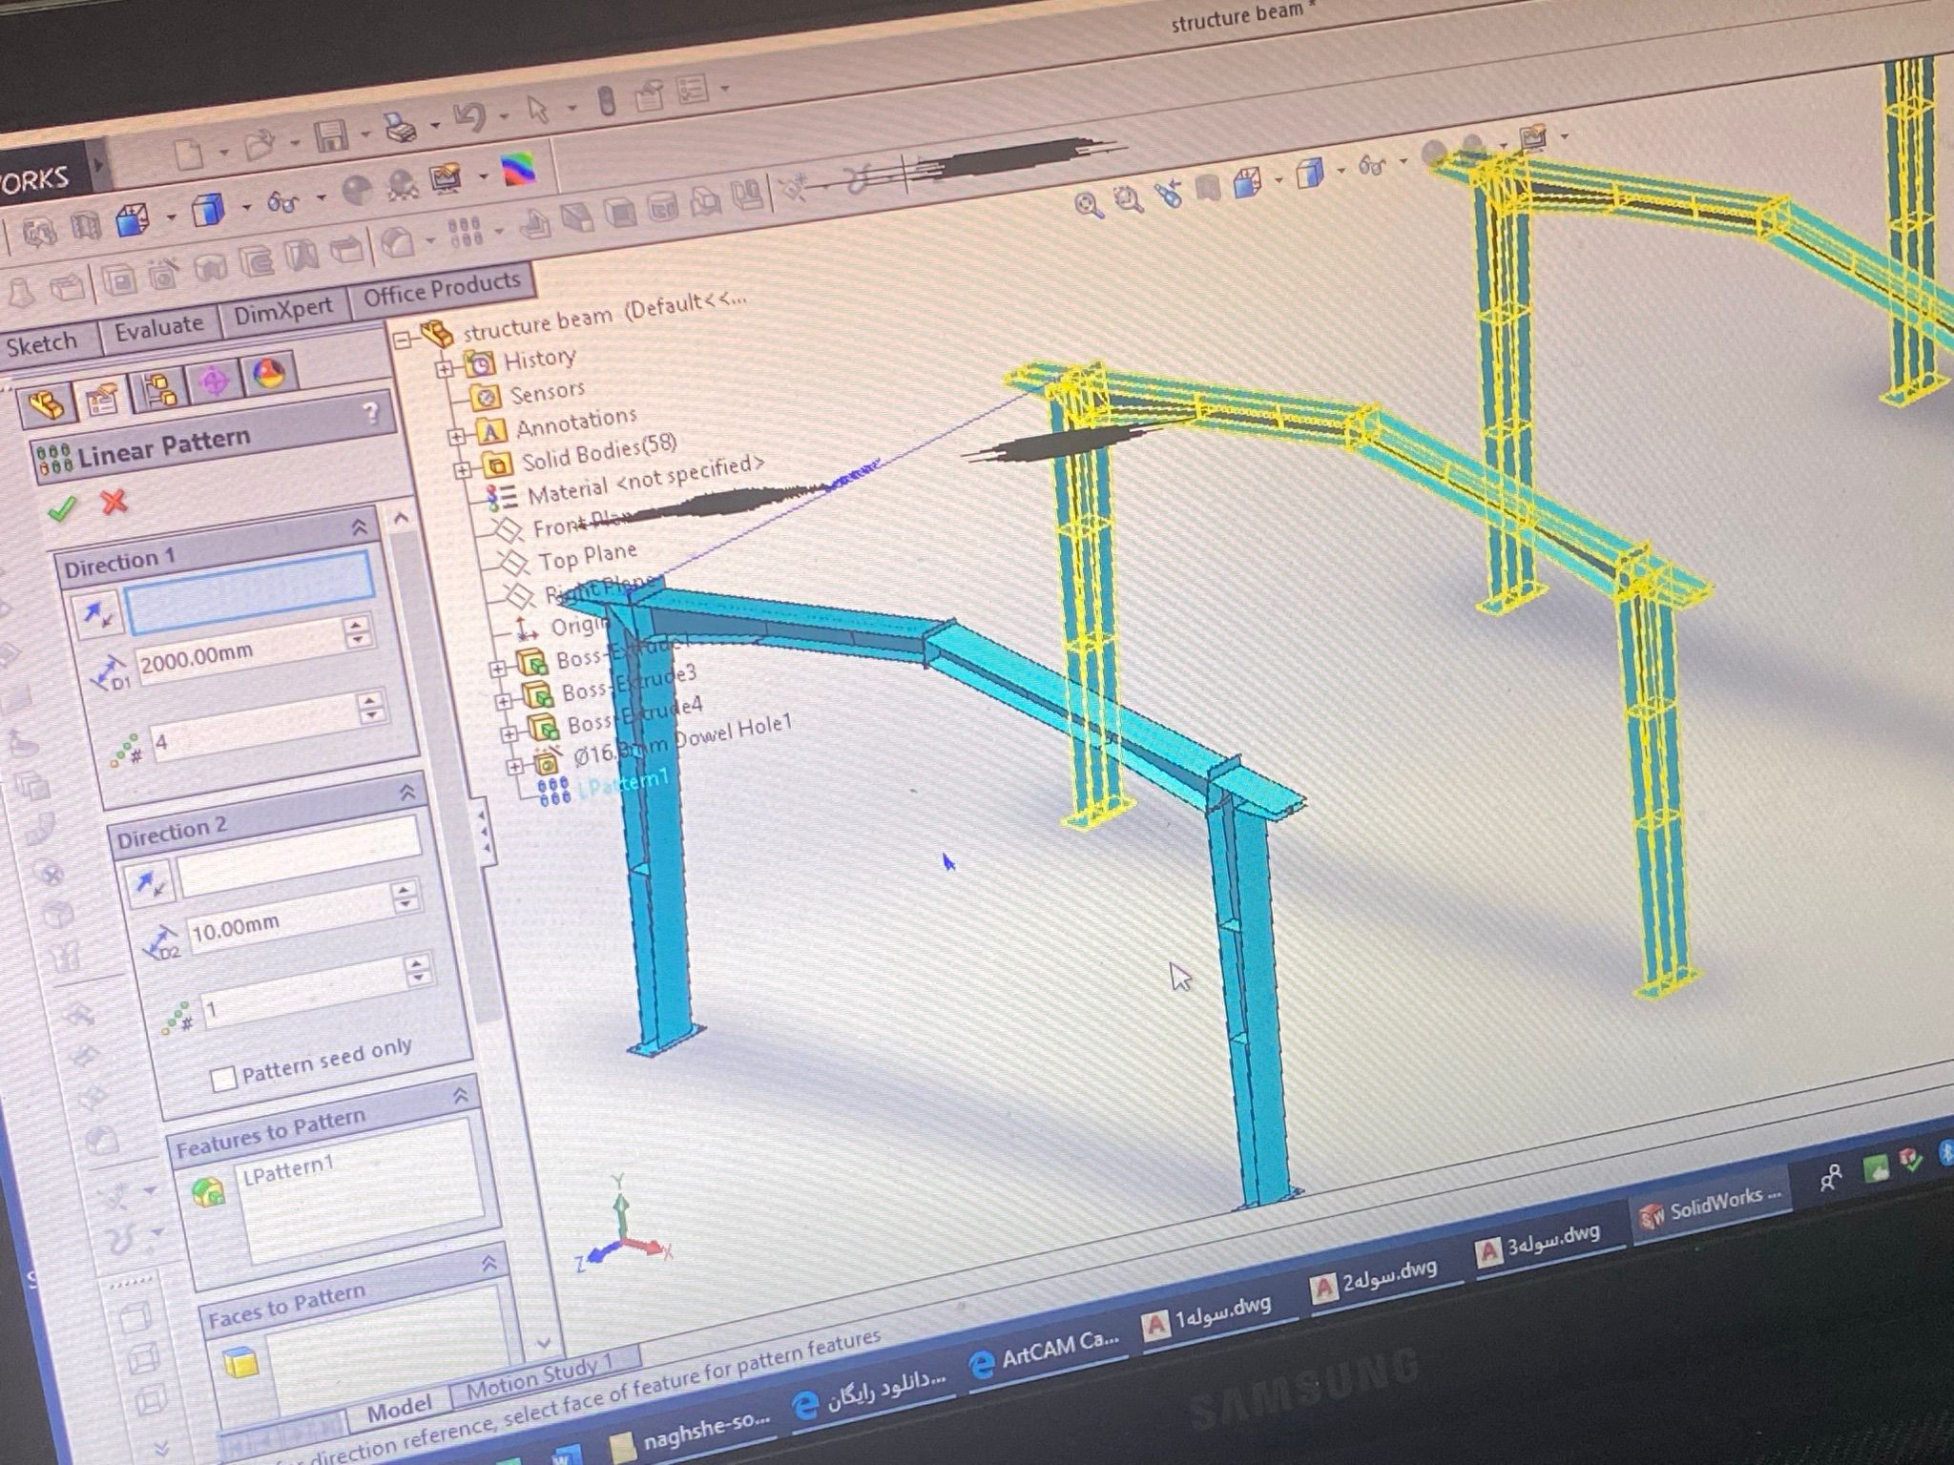1954x1465 pixels.
Task: Toggle the Pattern seed only checkbox
Action: [223, 1079]
